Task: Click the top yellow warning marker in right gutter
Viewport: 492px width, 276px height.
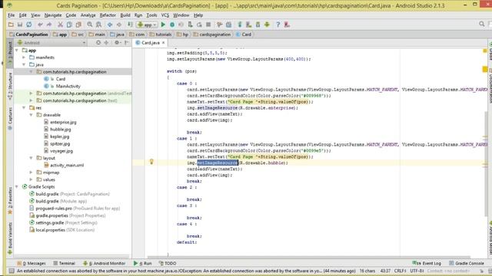Action: (x=485, y=51)
